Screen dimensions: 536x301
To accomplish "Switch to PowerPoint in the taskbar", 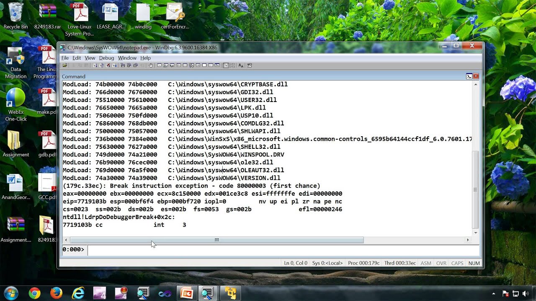I will (x=186, y=293).
